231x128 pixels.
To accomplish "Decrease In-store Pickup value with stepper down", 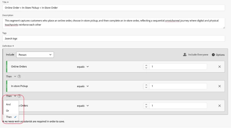I will 146,87.
